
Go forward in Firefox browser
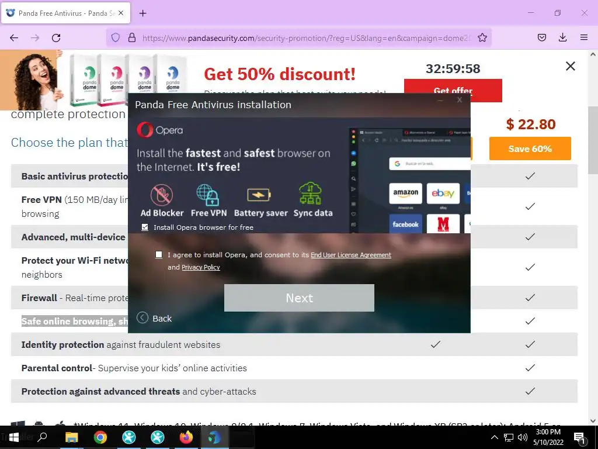pyautogui.click(x=35, y=38)
